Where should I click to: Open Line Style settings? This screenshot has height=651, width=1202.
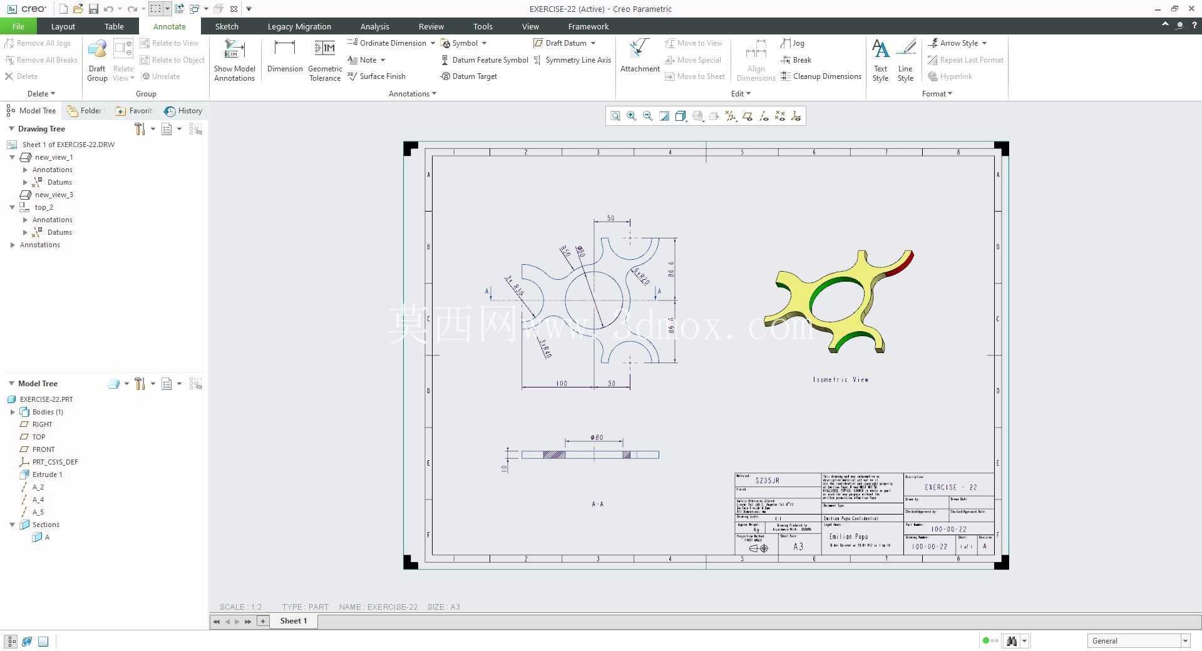[x=905, y=60]
